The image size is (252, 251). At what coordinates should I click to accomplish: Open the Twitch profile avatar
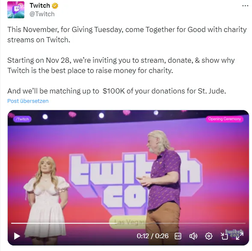click(16, 10)
